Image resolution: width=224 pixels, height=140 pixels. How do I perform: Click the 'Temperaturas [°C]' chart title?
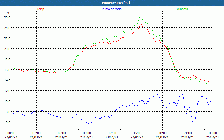[x=115, y=3]
